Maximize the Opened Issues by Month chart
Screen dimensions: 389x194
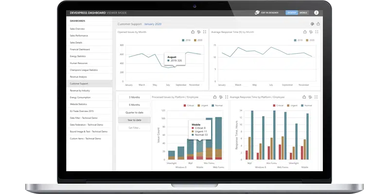click(x=205, y=32)
